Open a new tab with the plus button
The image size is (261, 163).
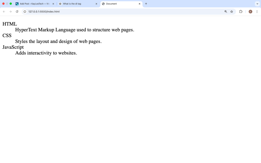click(146, 4)
